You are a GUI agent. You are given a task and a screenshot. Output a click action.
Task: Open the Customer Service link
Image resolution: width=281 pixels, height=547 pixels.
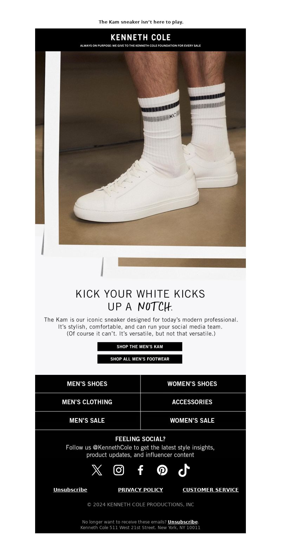211,490
